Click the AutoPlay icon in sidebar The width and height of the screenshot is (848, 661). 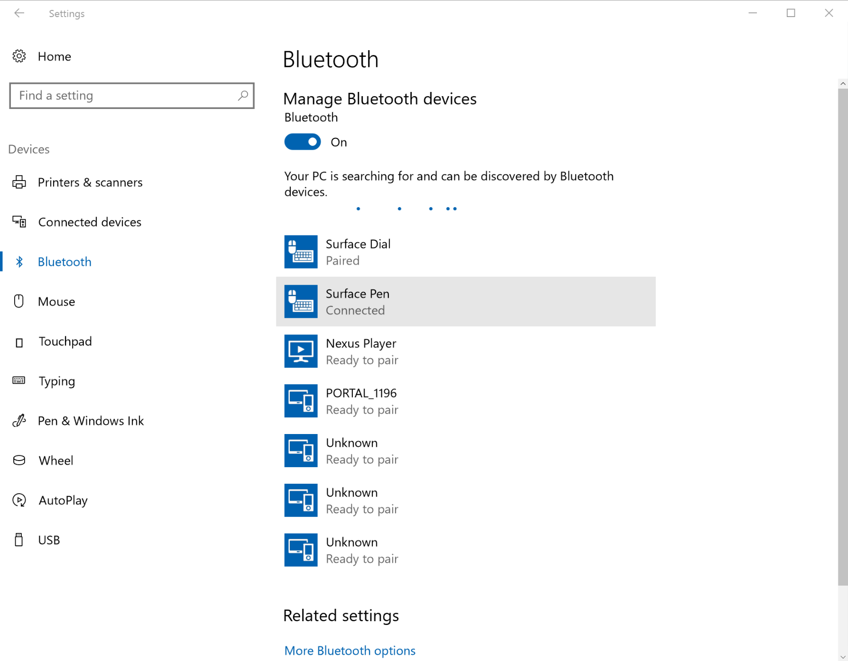pos(19,500)
